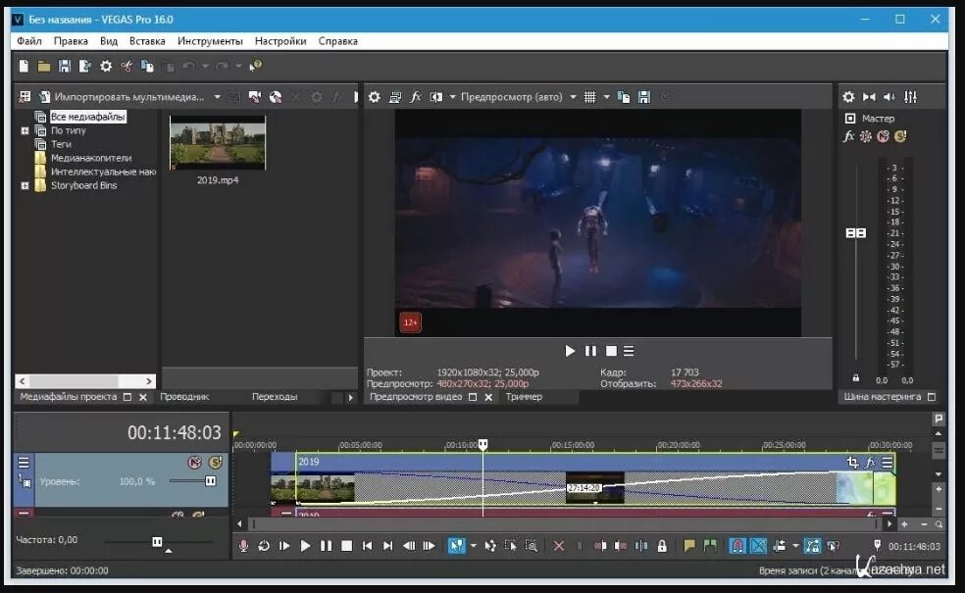Open the import media dropdown arrow
The height and width of the screenshot is (593, 965).
[218, 97]
